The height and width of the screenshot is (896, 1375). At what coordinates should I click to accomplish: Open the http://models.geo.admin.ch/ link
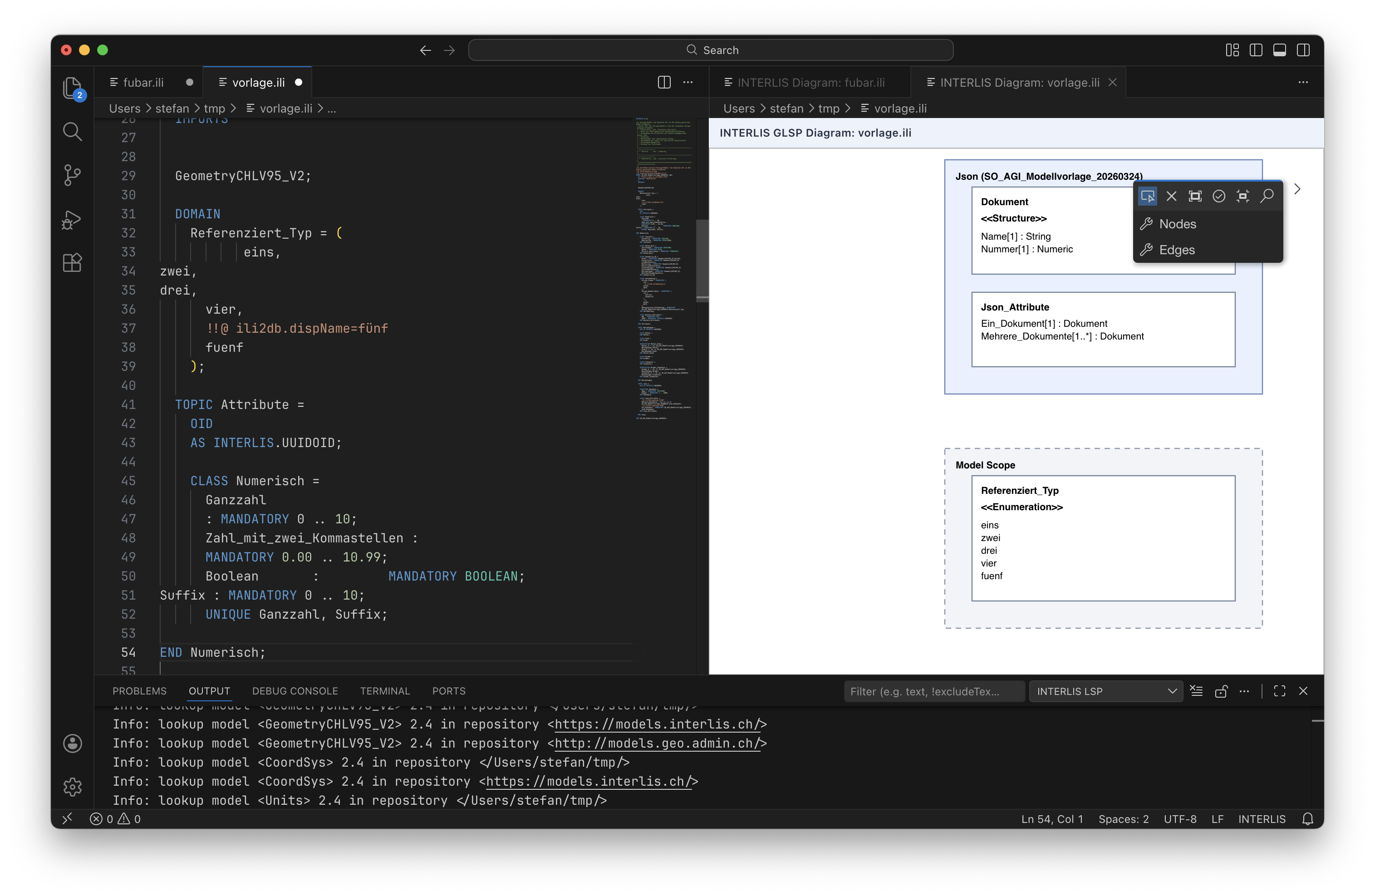click(x=657, y=743)
